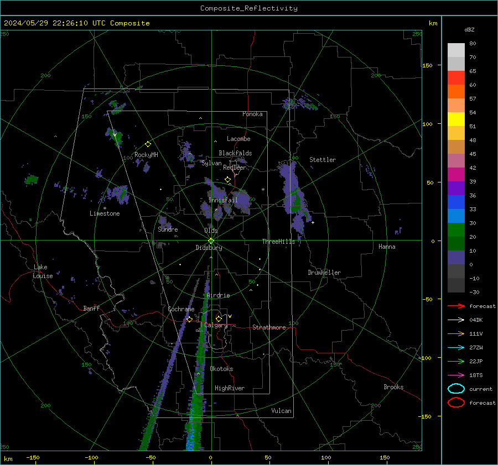498x465 pixels.
Task: Click the Innisfail city label
Action: click(x=223, y=200)
